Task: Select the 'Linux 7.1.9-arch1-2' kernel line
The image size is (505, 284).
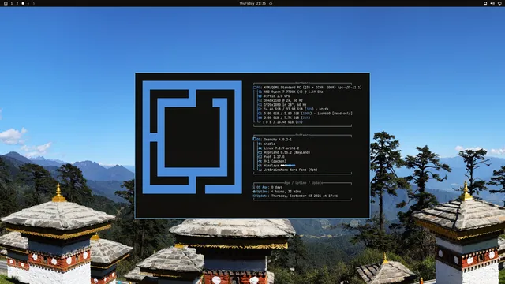Action: pyautogui.click(x=281, y=148)
